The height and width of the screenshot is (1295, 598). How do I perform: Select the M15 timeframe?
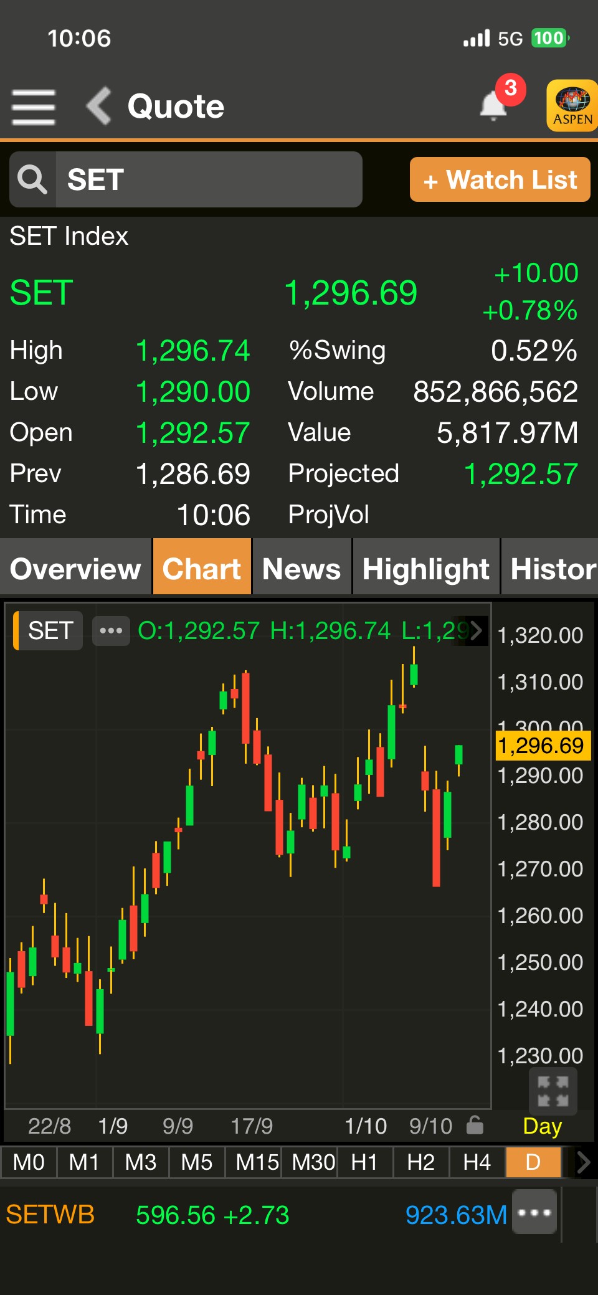tap(257, 1162)
